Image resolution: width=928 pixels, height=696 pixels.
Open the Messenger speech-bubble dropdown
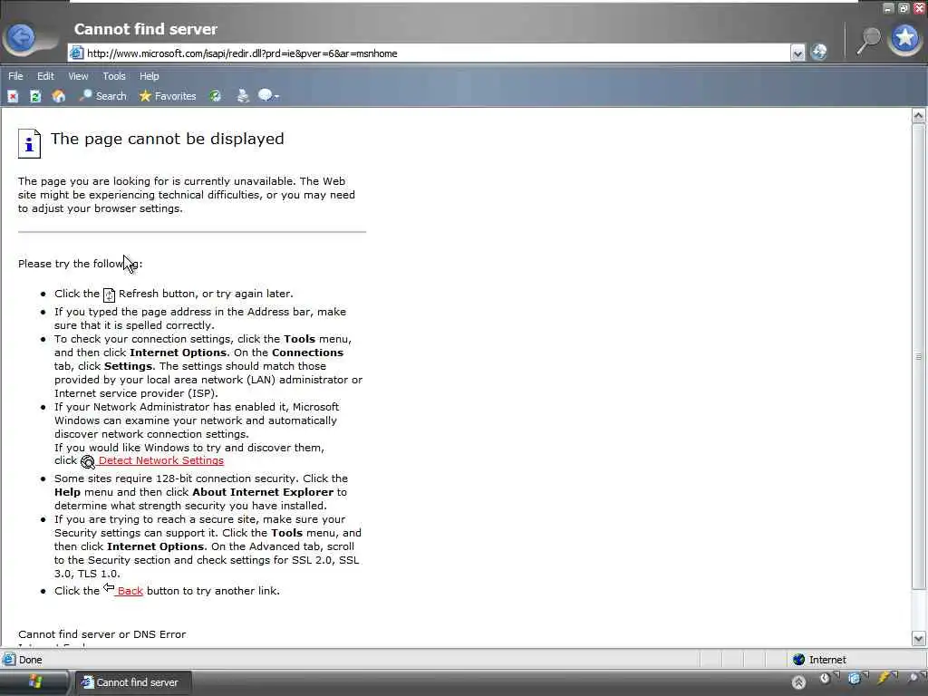pos(268,96)
